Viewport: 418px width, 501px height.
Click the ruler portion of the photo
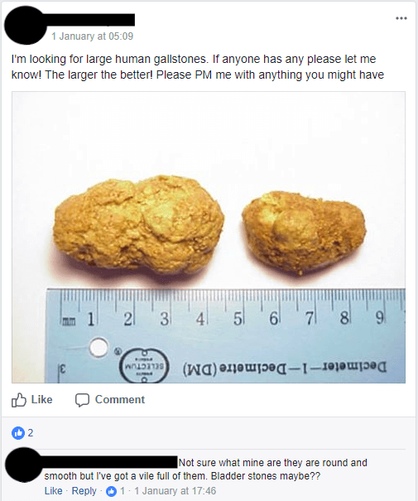click(226, 335)
